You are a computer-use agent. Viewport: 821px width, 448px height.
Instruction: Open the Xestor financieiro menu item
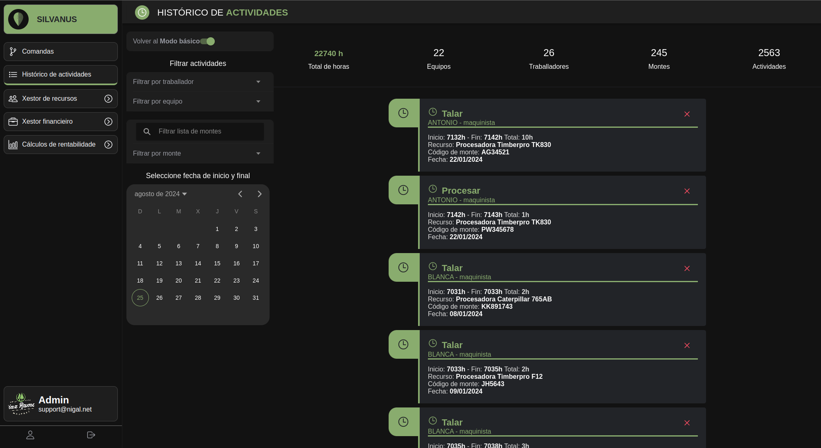tap(61, 122)
